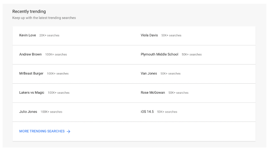Viewport: 271px width, 149px height.
Task: Open MORE TRENDING SEARCHES link
Action: pos(42,131)
